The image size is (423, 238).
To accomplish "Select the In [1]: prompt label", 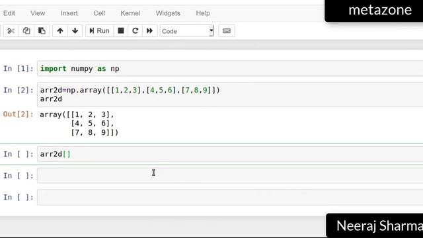I will 19,69.
